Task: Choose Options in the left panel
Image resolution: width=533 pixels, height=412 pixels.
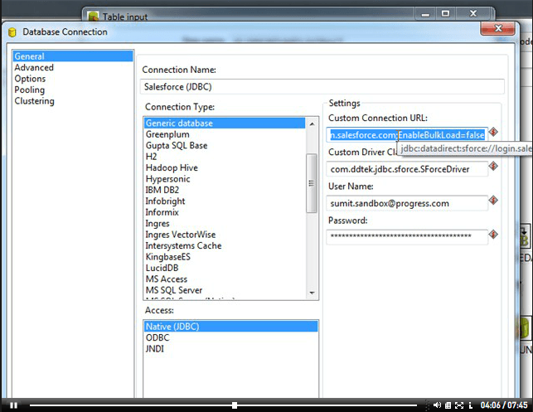Action: click(x=31, y=79)
